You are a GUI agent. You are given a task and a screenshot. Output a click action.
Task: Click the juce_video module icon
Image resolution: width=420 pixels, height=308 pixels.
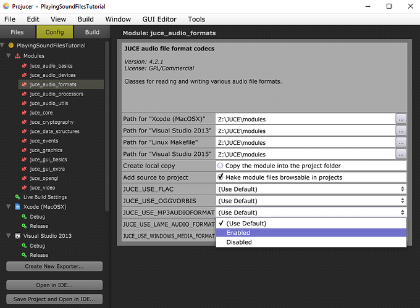tap(24, 187)
